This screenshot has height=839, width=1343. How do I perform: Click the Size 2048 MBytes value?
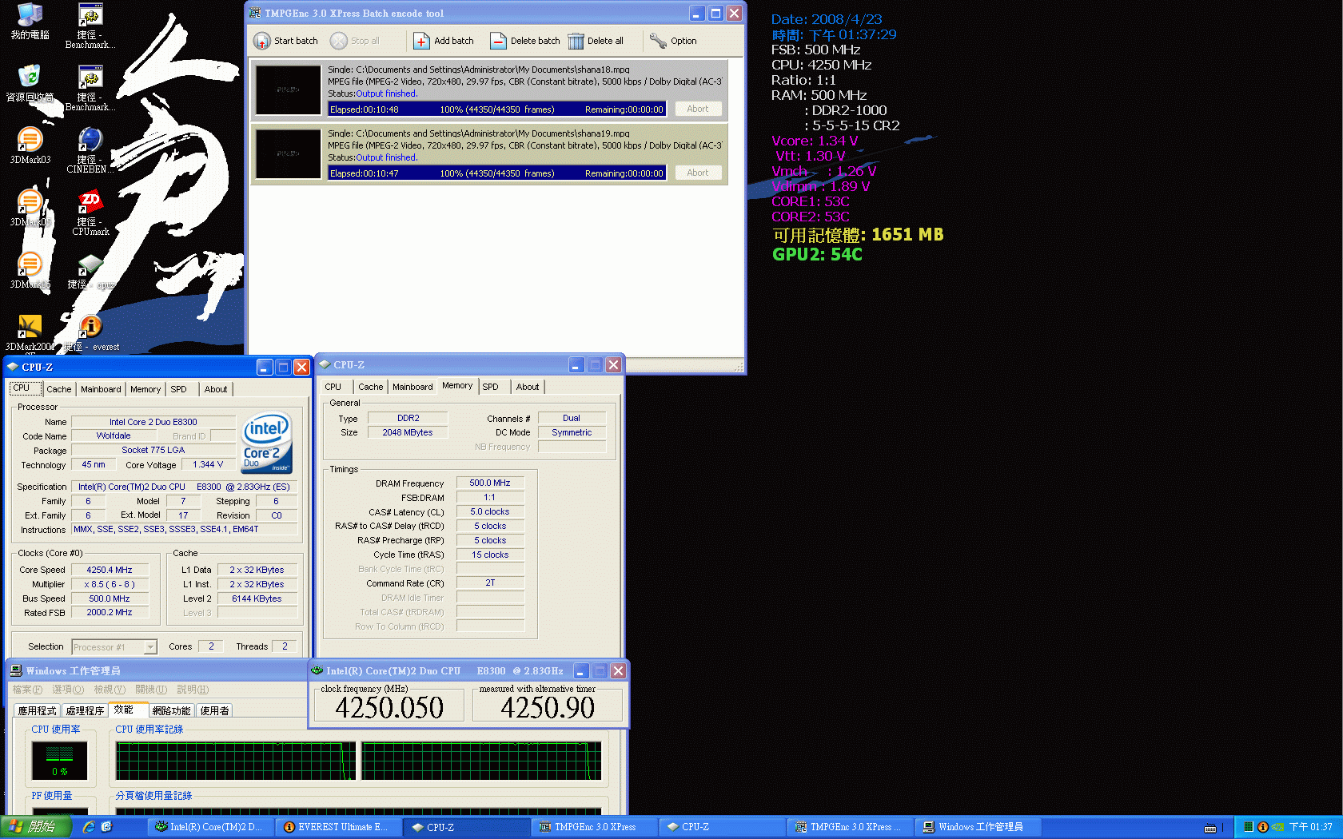(408, 432)
